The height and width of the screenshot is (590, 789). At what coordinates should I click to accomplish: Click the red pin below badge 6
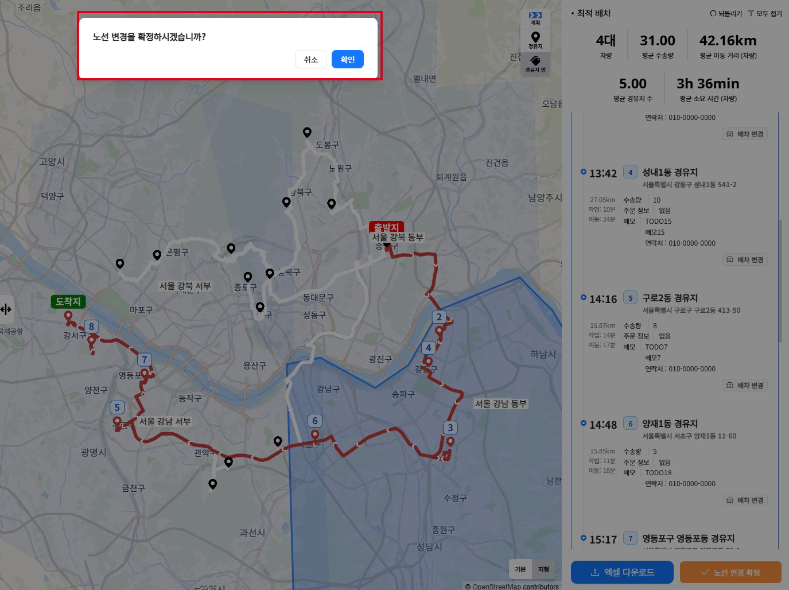[x=314, y=435]
